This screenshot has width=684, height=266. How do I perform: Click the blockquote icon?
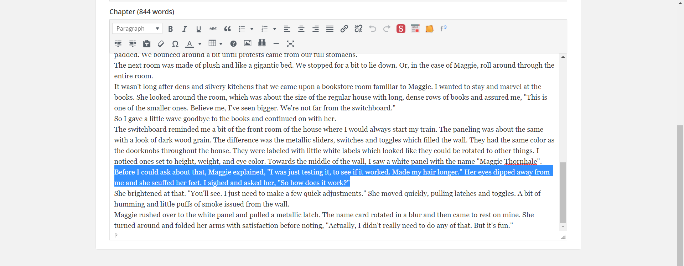pyautogui.click(x=227, y=29)
